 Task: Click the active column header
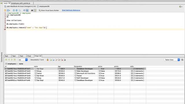[100, 66]
